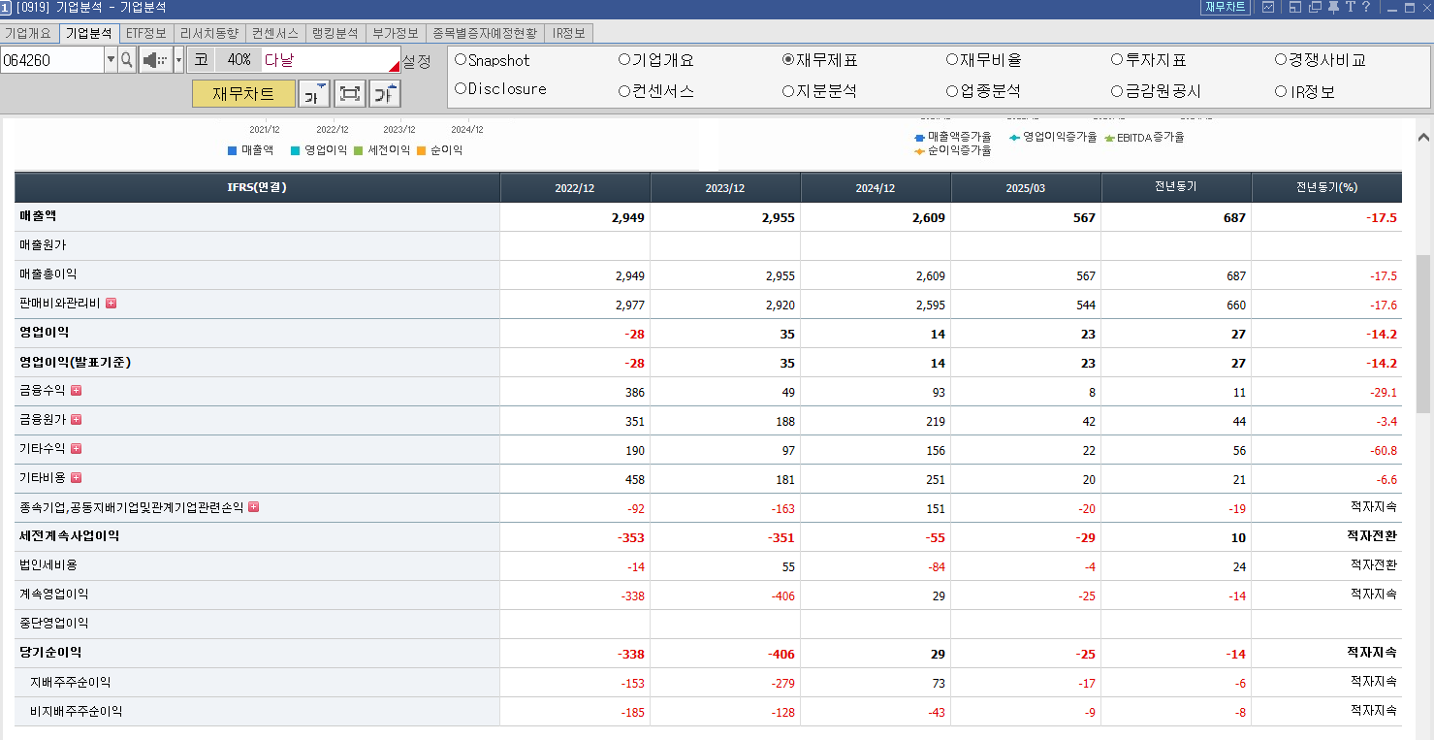Select the Disclosure radio button
Image resolution: width=1434 pixels, height=740 pixels.
[461, 89]
